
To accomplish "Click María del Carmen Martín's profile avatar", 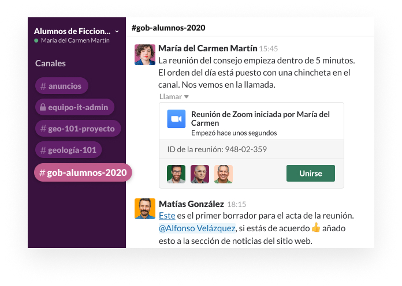I will click(x=145, y=54).
